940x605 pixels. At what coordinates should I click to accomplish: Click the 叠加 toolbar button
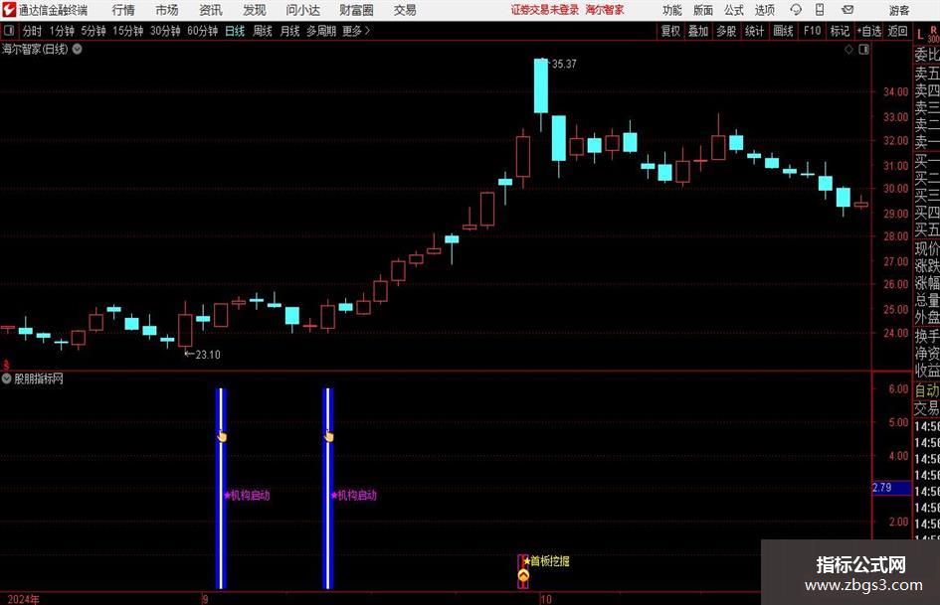[x=698, y=31]
